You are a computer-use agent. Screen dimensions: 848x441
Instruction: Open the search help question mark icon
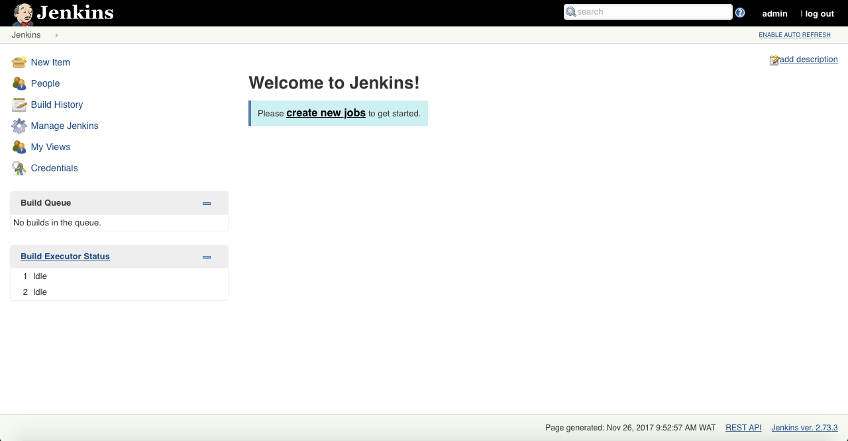[x=739, y=12]
